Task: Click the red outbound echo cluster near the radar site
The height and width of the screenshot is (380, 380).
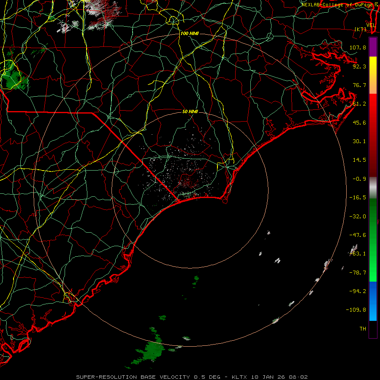Action: (189, 182)
